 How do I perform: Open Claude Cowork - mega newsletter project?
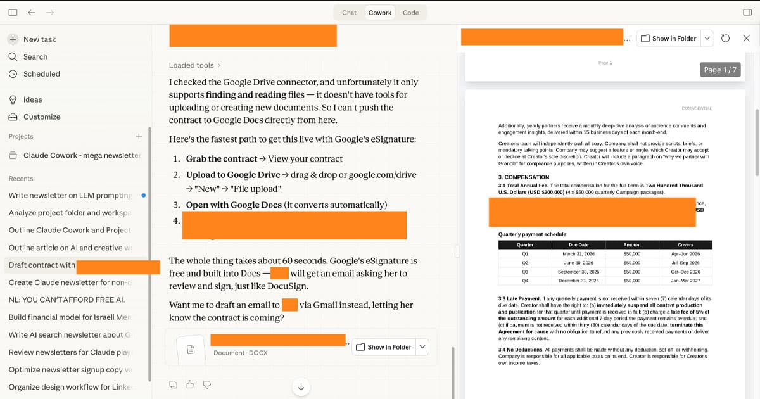tap(81, 155)
